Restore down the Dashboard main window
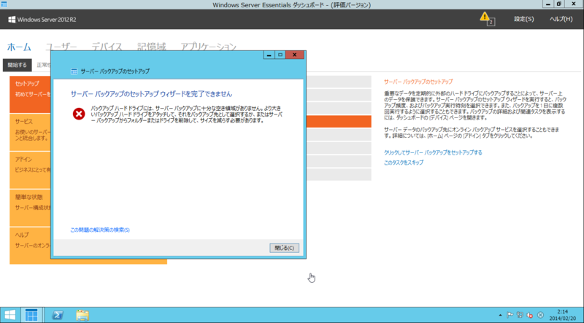 point(559,4)
